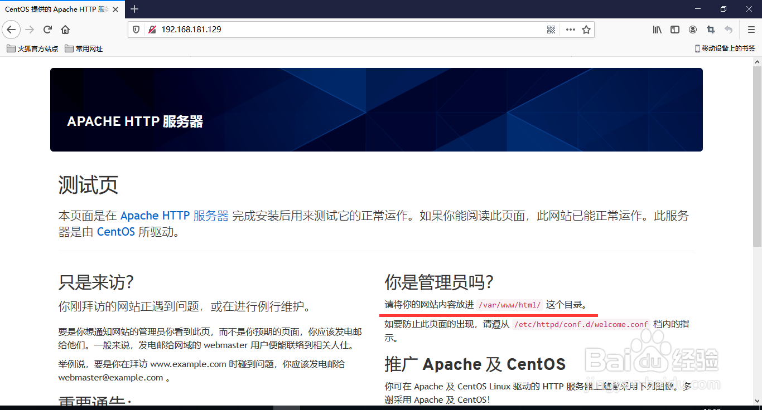Click the scrollbar up arrow
This screenshot has height=410, width=762.
757,61
